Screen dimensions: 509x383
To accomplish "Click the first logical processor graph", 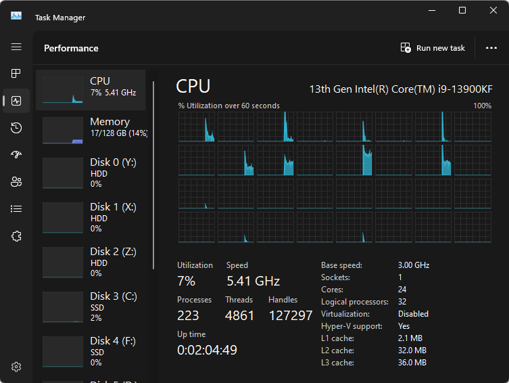I will [197, 127].
